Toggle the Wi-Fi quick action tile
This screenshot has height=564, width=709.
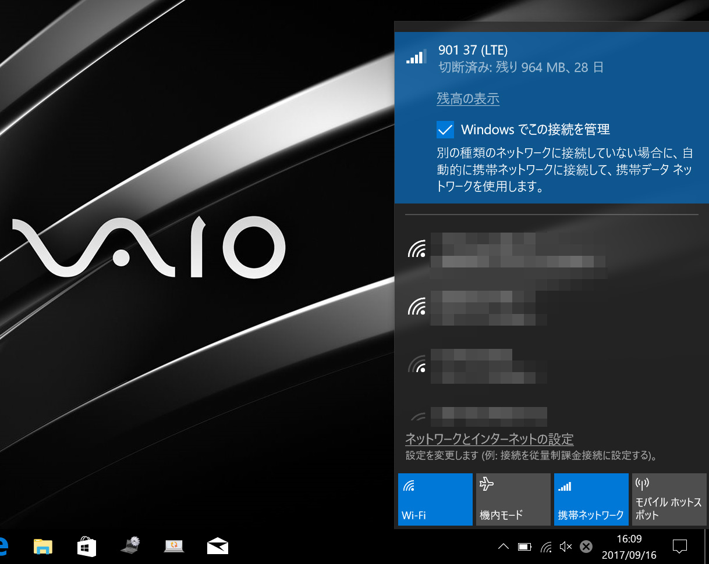[x=435, y=499]
